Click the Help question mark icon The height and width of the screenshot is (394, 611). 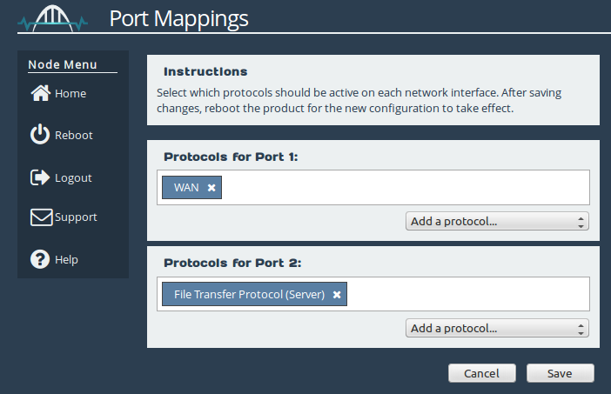pyautogui.click(x=40, y=259)
